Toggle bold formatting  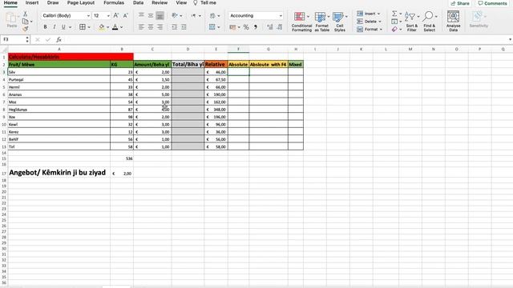[45, 27]
